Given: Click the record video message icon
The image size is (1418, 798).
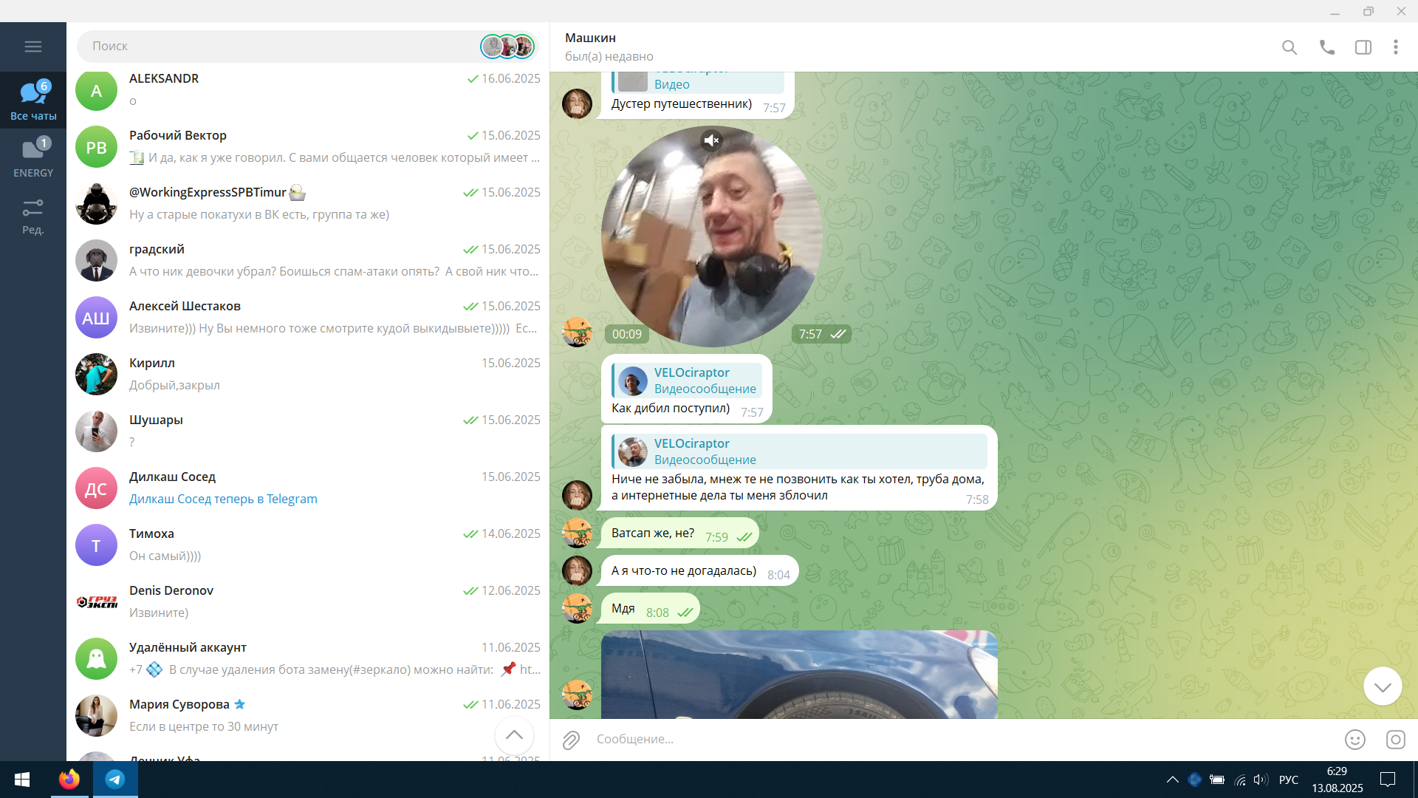Looking at the screenshot, I should click(1395, 740).
